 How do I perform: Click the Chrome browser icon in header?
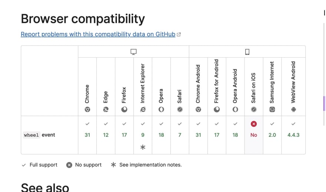(87, 109)
